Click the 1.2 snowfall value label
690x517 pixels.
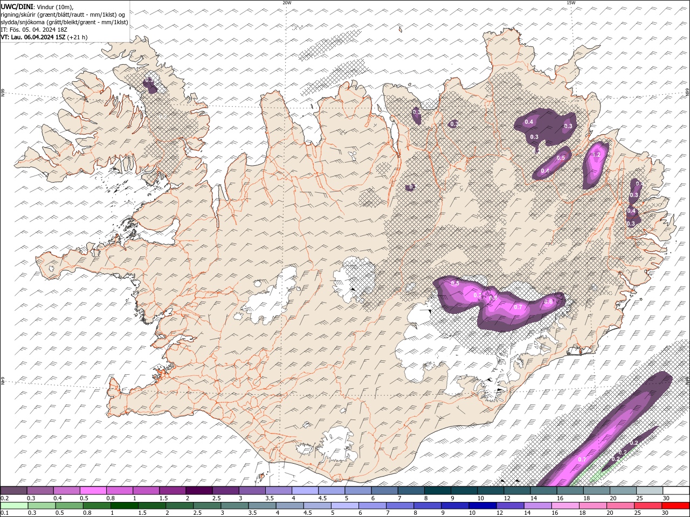(596, 155)
